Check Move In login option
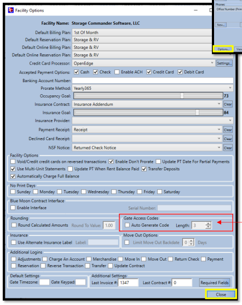 click(x=120, y=259)
